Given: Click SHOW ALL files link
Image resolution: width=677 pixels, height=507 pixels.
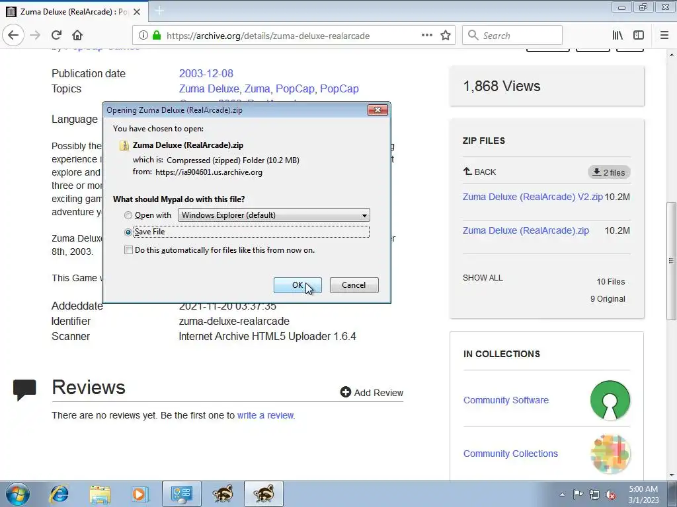Looking at the screenshot, I should point(483,278).
